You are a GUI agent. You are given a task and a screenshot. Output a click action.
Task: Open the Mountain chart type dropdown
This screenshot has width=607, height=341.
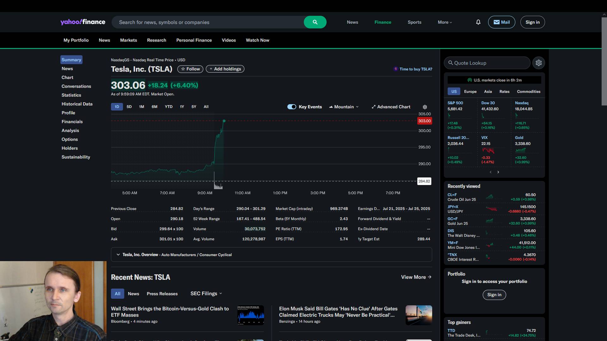point(344,107)
